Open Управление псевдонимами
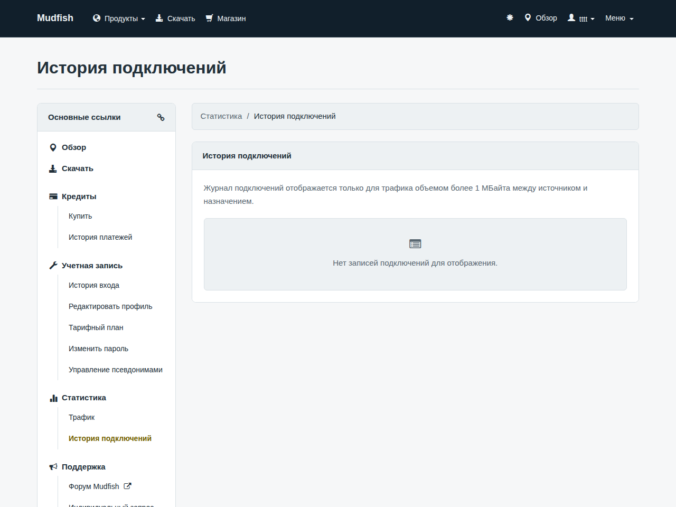676x507 pixels. tap(116, 370)
